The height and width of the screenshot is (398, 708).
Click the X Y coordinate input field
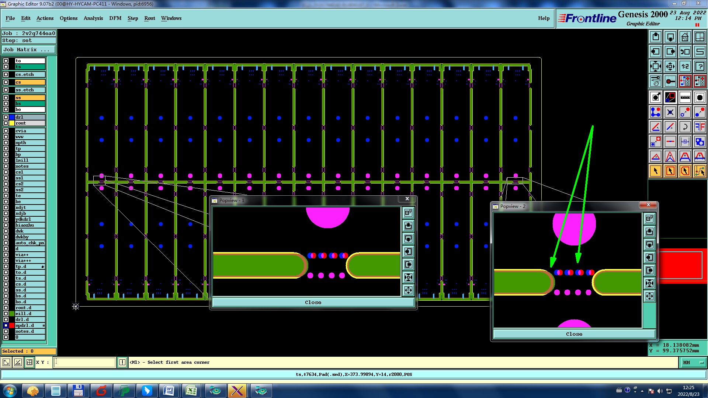coord(85,362)
